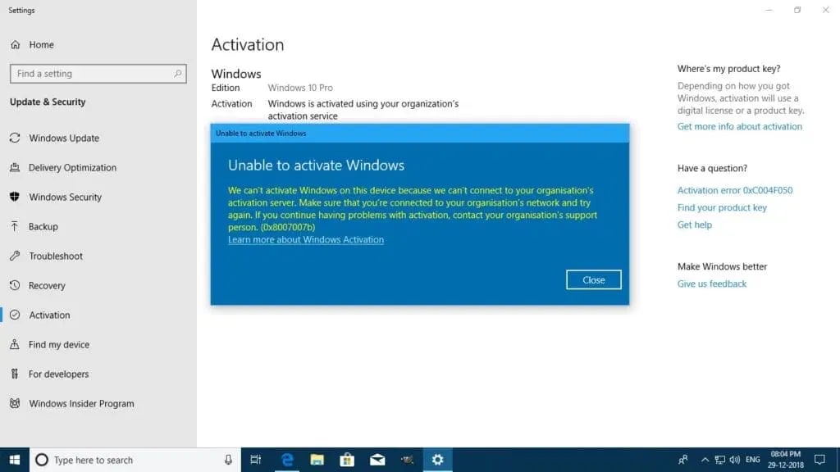The image size is (840, 472).
Task: Click the Find my device icon
Action: coord(15,344)
